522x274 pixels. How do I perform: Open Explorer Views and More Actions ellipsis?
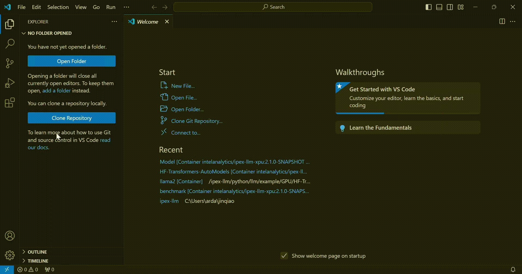(114, 21)
